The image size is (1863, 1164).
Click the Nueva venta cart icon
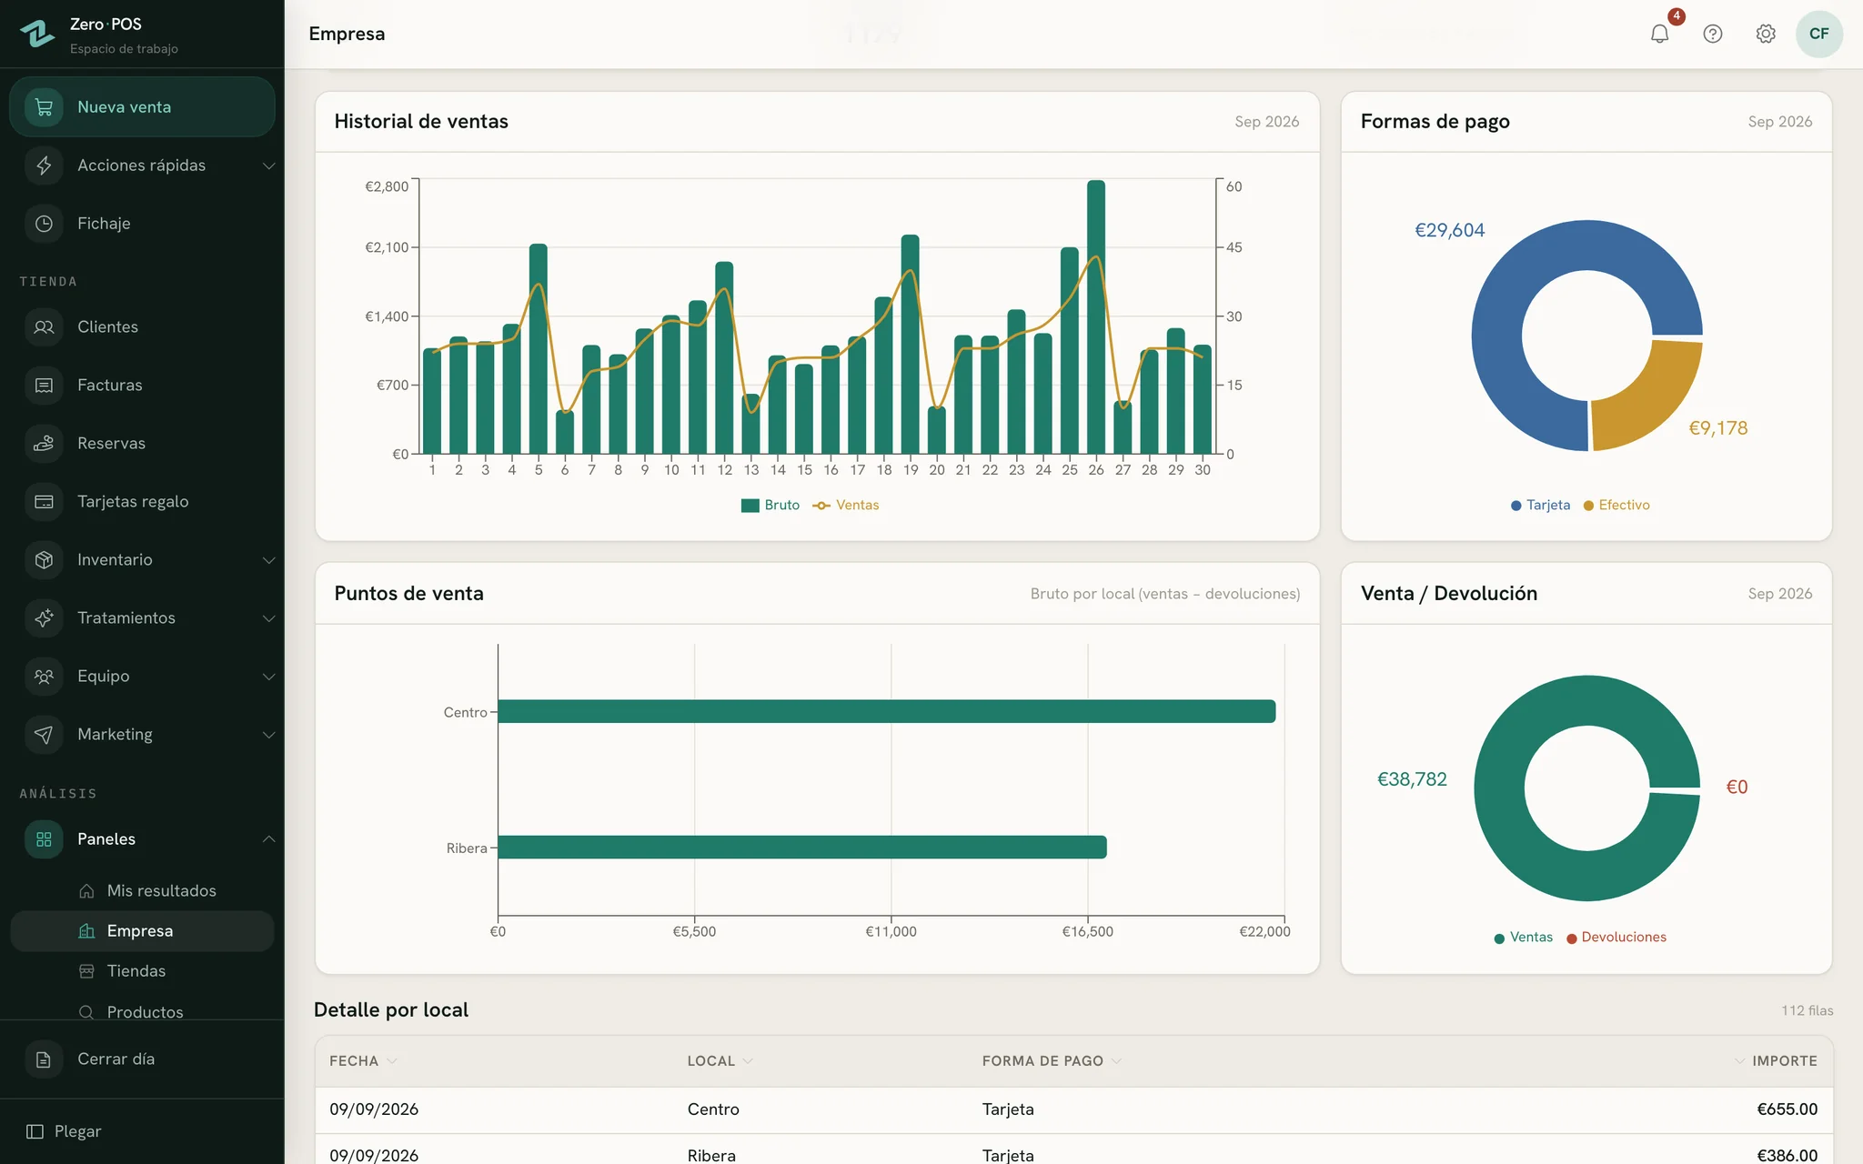44,106
